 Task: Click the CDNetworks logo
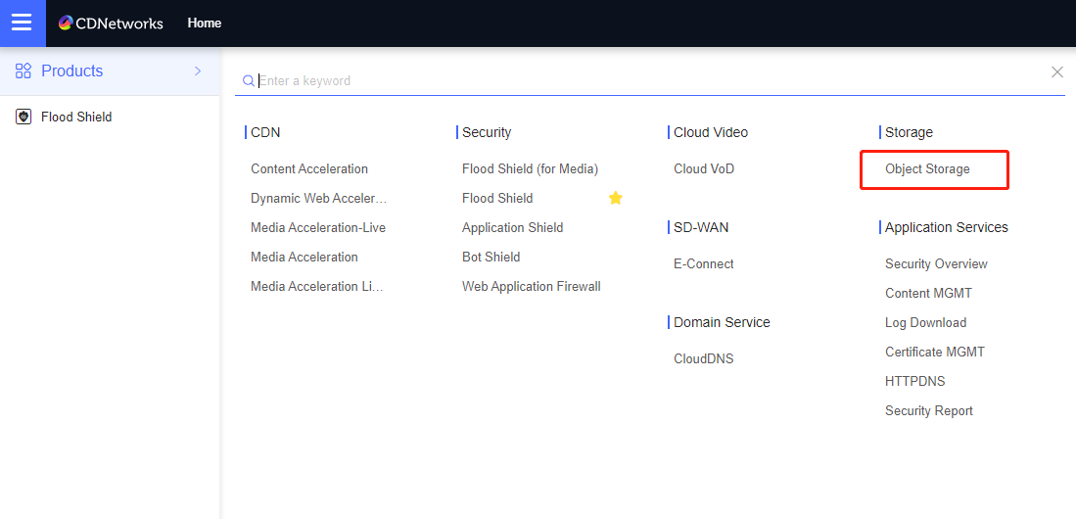click(111, 24)
